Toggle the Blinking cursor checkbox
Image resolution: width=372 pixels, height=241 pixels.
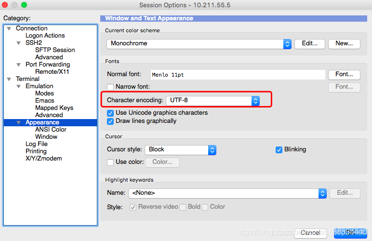279,150
